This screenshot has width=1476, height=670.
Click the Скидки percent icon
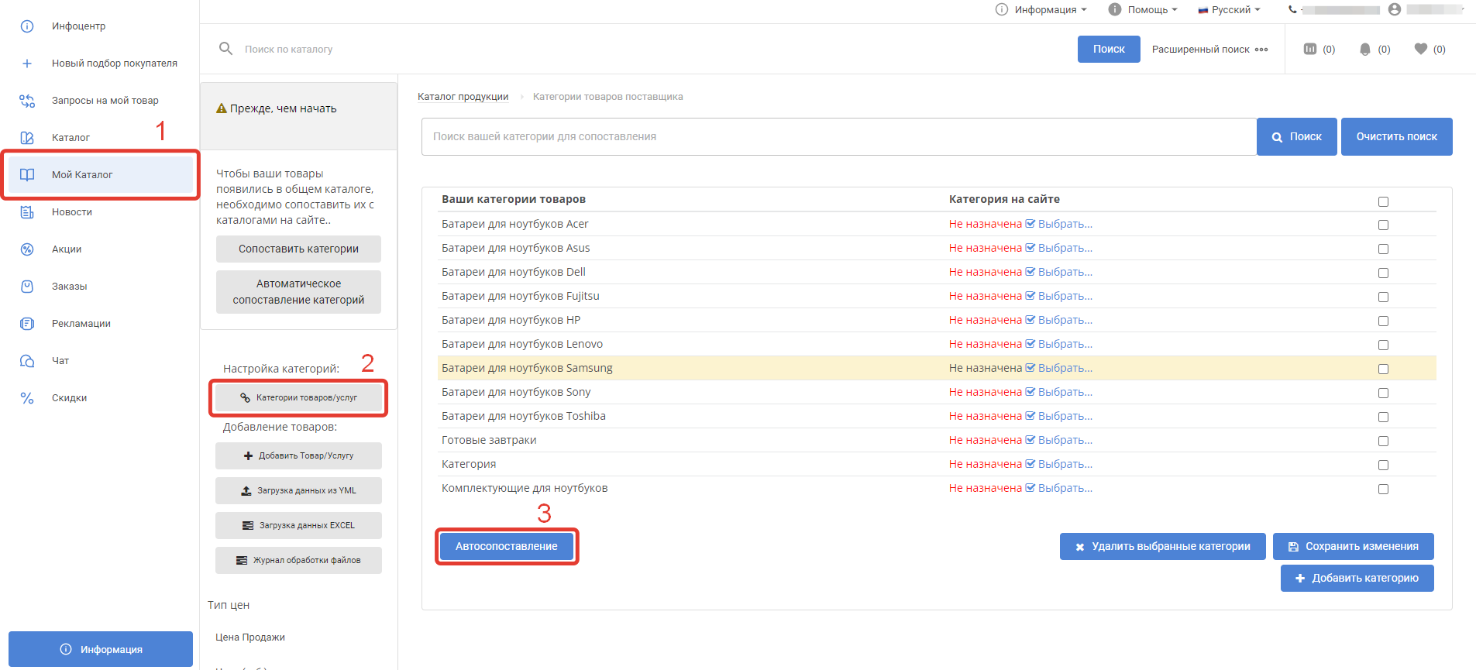pos(27,398)
